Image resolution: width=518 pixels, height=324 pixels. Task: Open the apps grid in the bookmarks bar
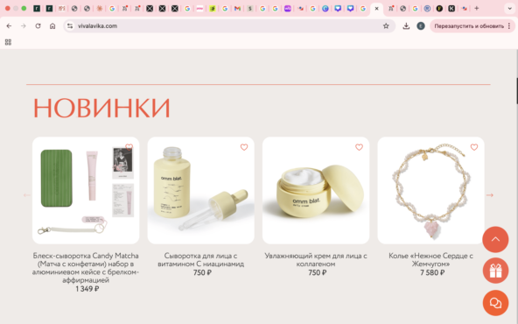[x=8, y=42]
